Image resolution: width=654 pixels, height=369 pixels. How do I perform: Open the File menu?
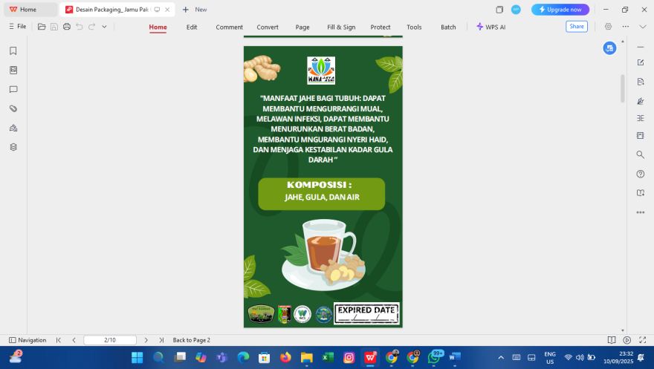17,27
